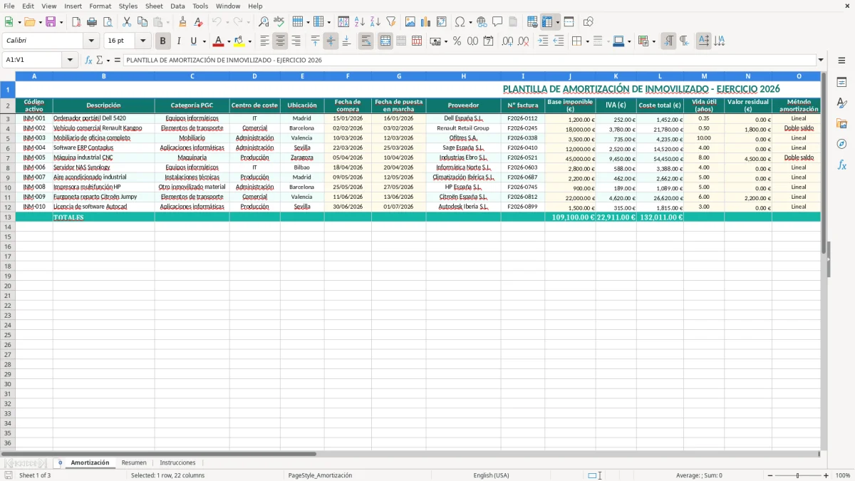Click the Insert Chart icon
This screenshot has width=855, height=481.
[x=426, y=22]
